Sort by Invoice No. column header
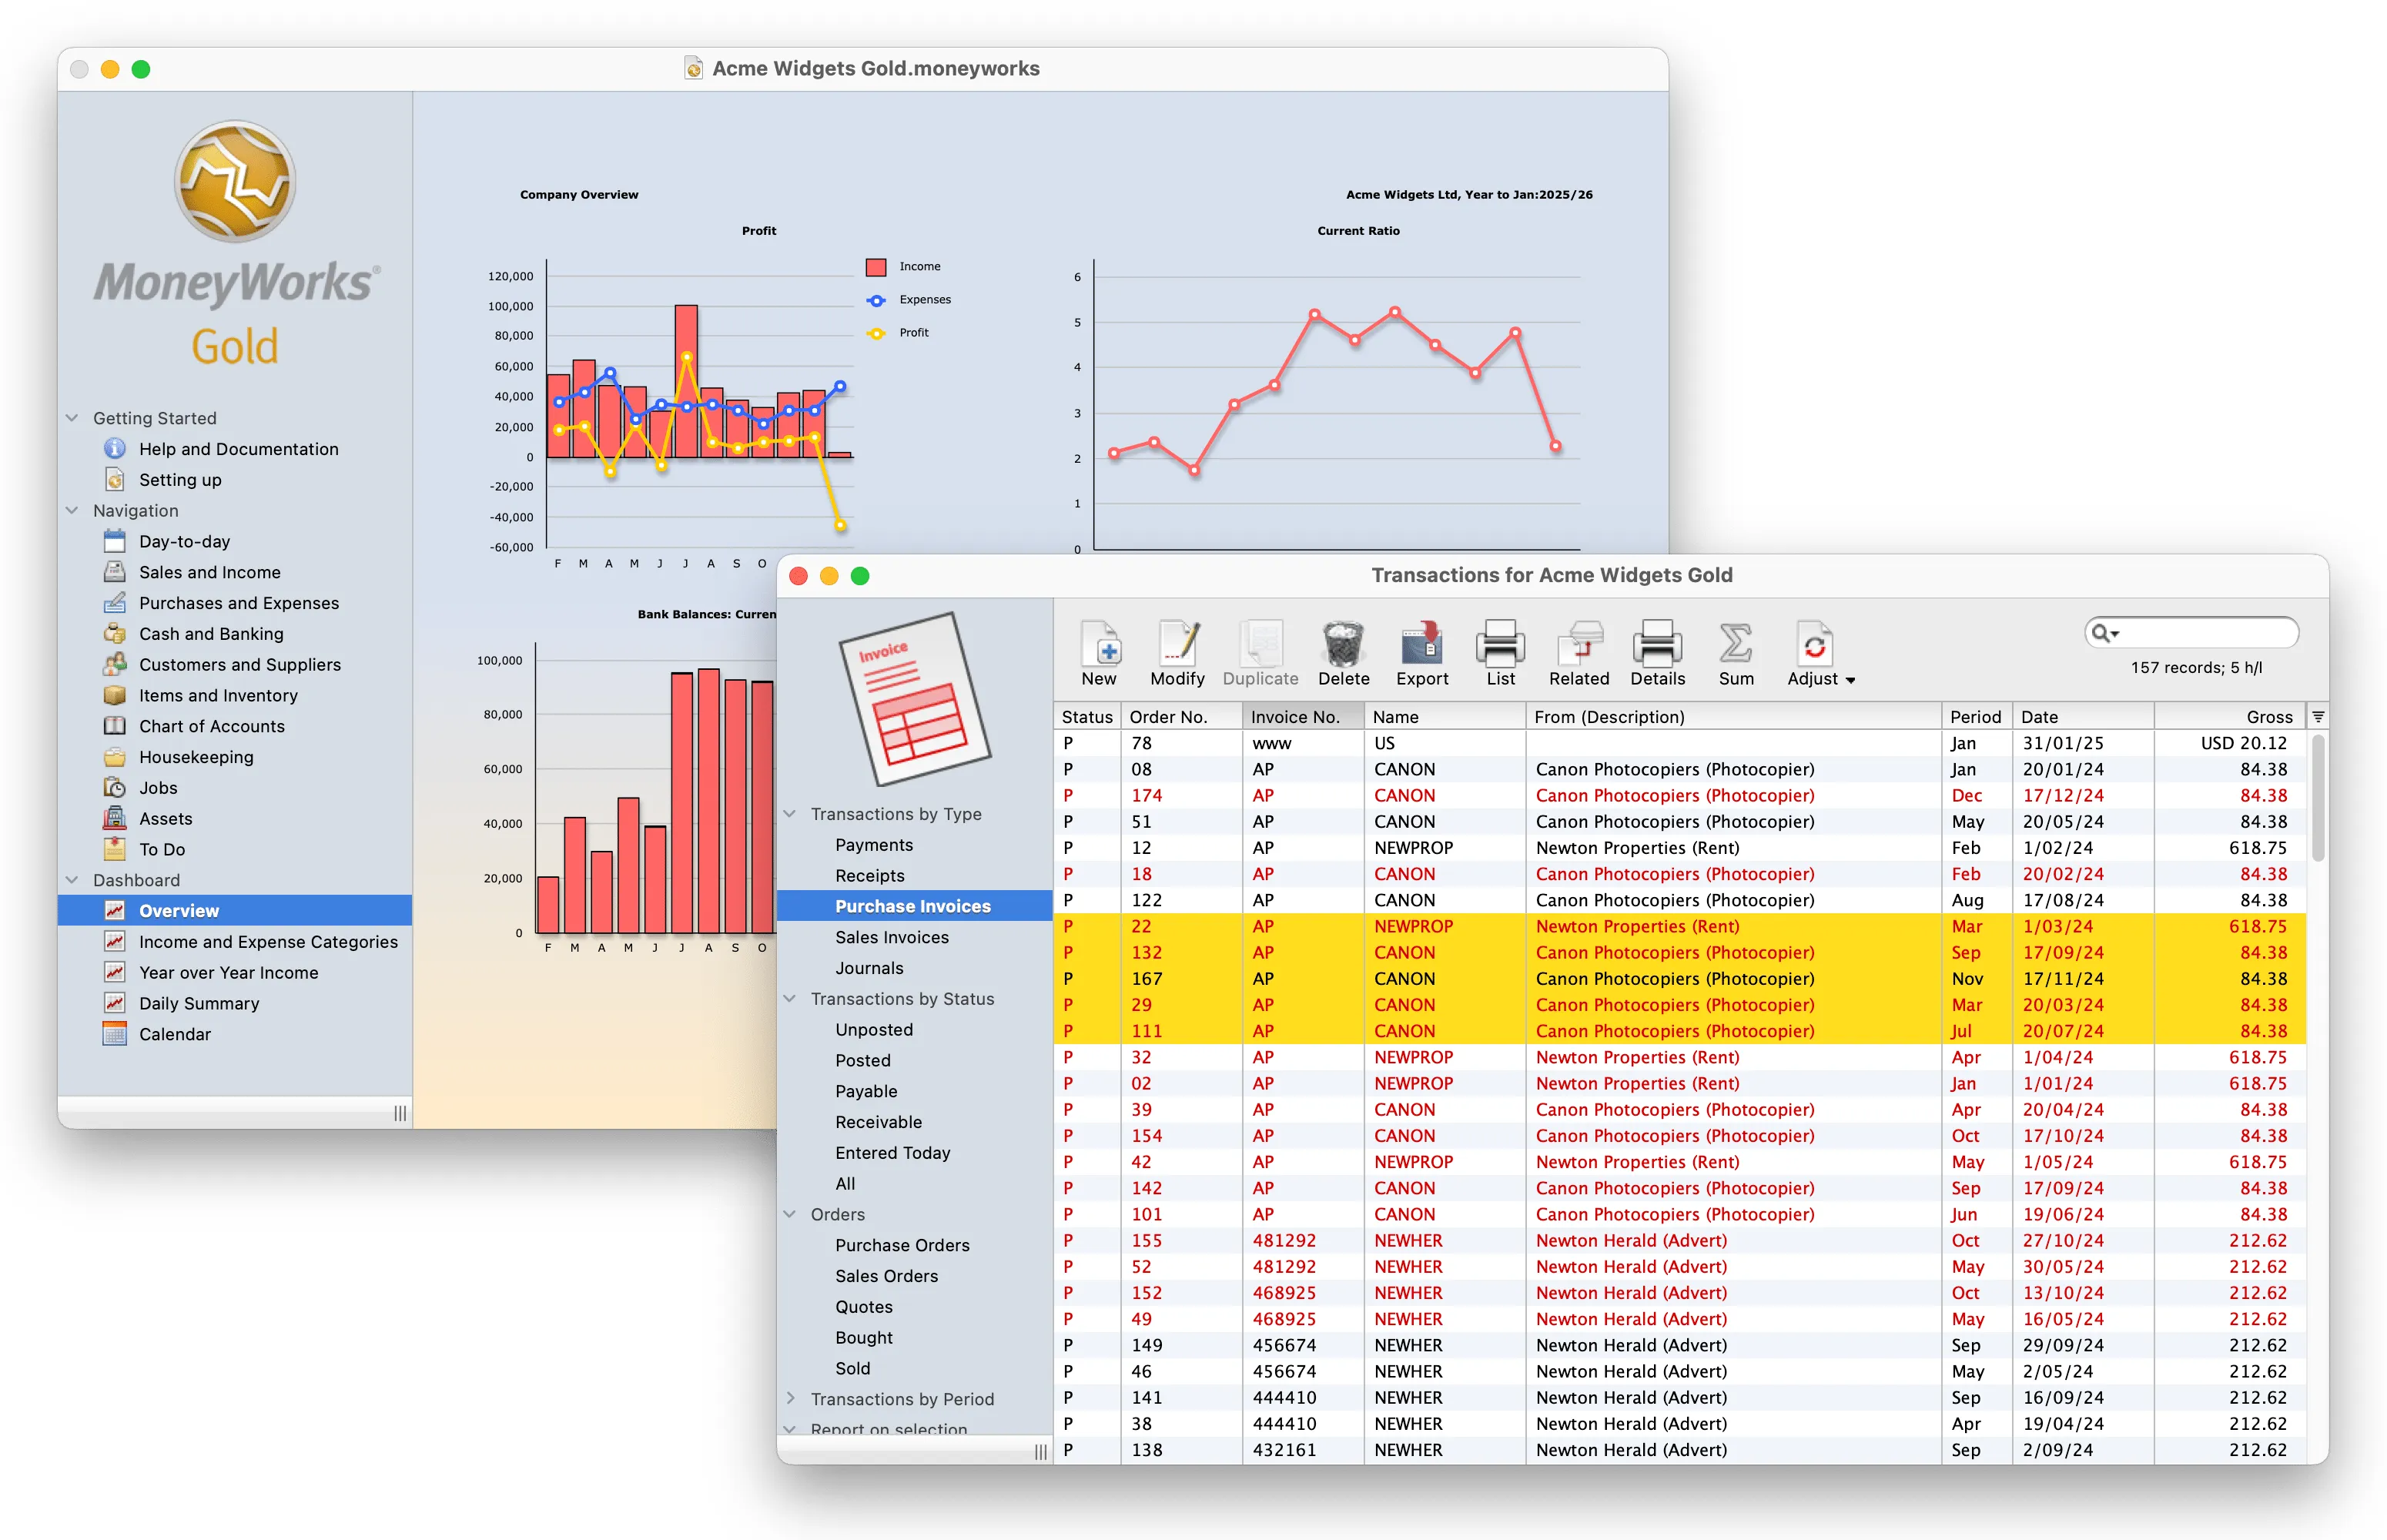Viewport: 2387px width, 1540px height. click(1303, 716)
